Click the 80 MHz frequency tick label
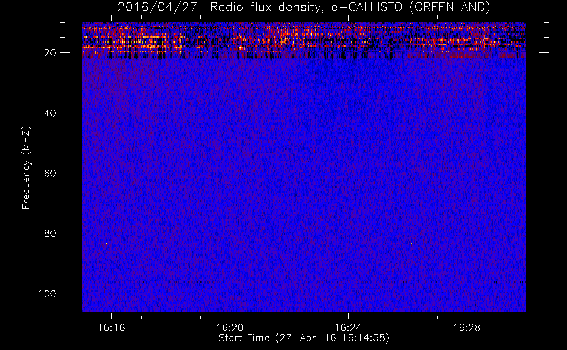 (x=50, y=233)
